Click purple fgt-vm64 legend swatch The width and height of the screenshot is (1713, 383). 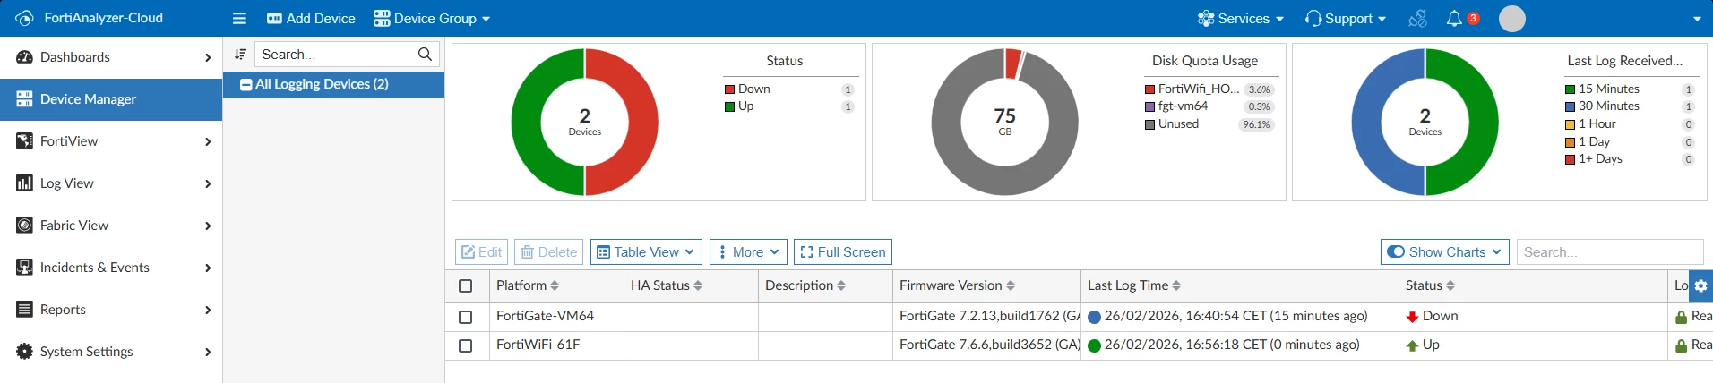tap(1150, 106)
